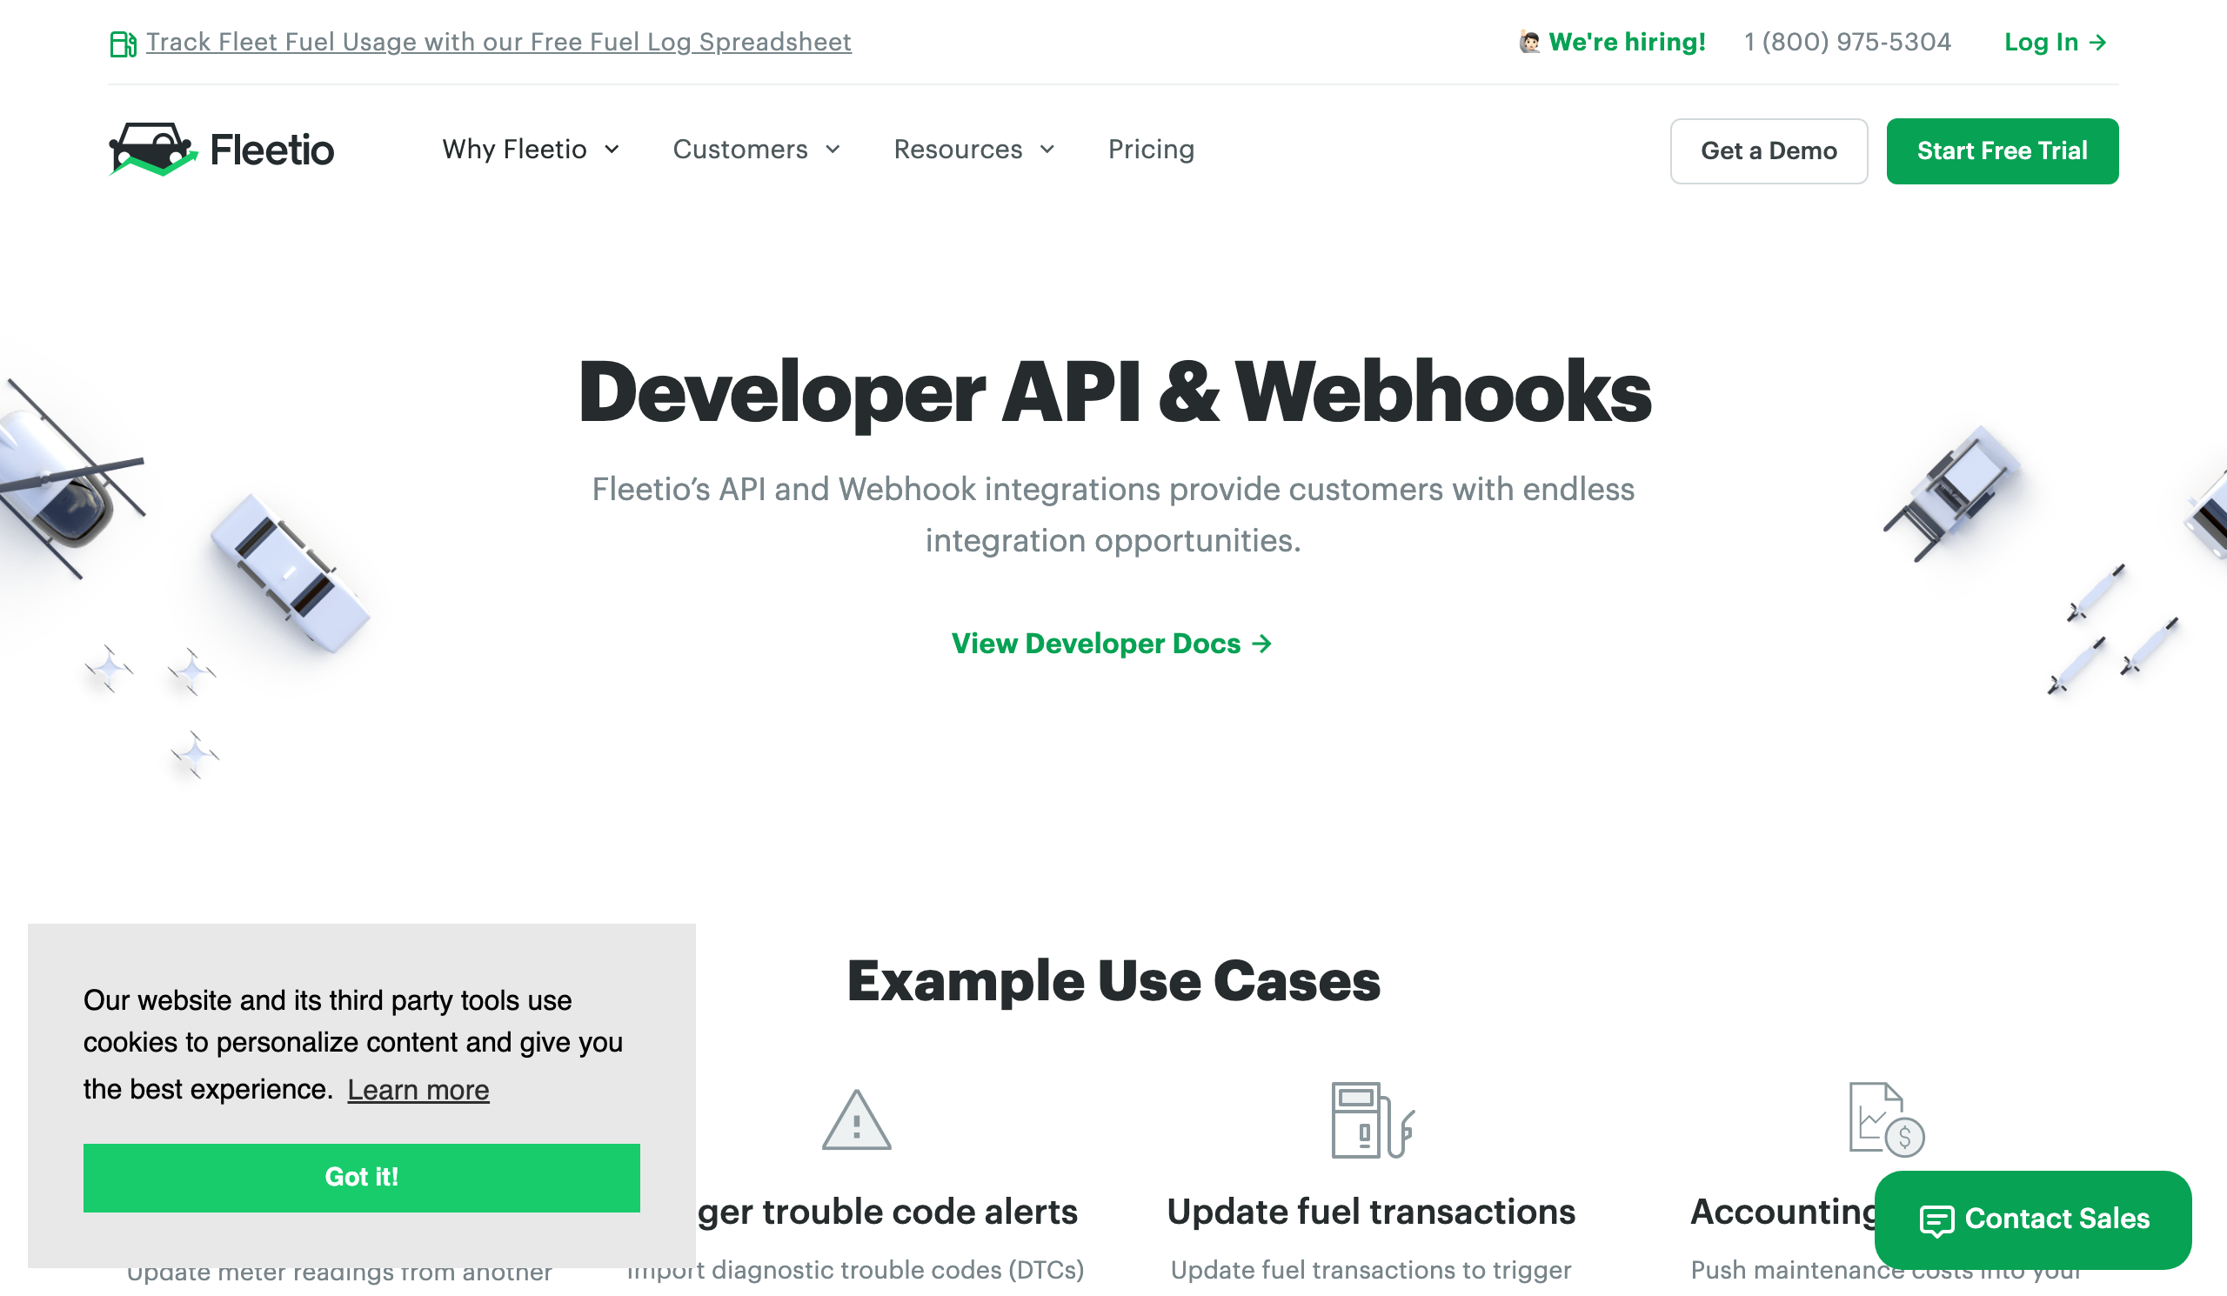Image resolution: width=2227 pixels, height=1296 pixels.
Task: Click the trouble code alerts title
Action: tap(887, 1211)
